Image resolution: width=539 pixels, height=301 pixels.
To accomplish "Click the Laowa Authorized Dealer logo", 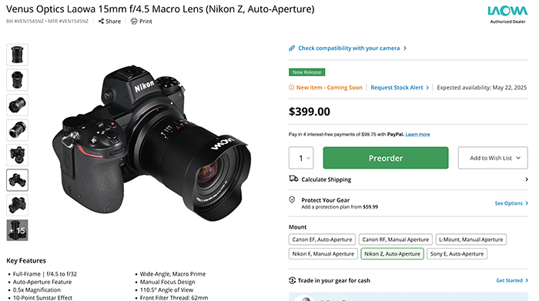I will point(507,15).
